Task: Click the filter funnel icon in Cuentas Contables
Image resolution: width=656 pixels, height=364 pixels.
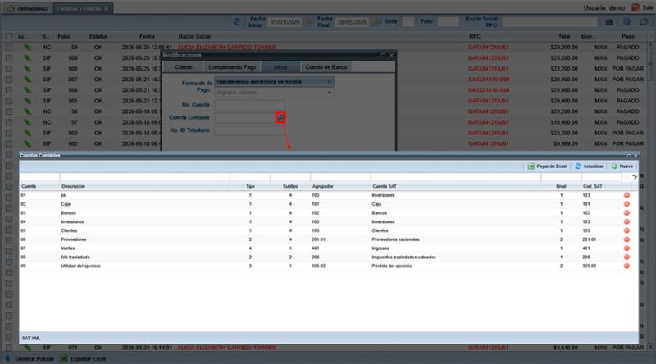Action: coord(634,177)
